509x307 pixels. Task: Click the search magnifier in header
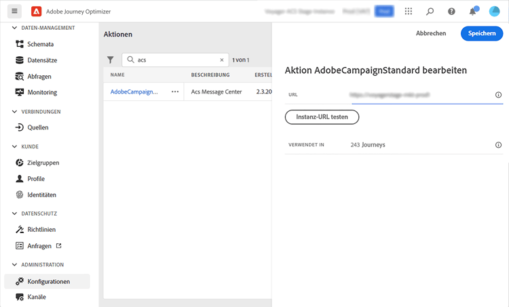(x=430, y=12)
